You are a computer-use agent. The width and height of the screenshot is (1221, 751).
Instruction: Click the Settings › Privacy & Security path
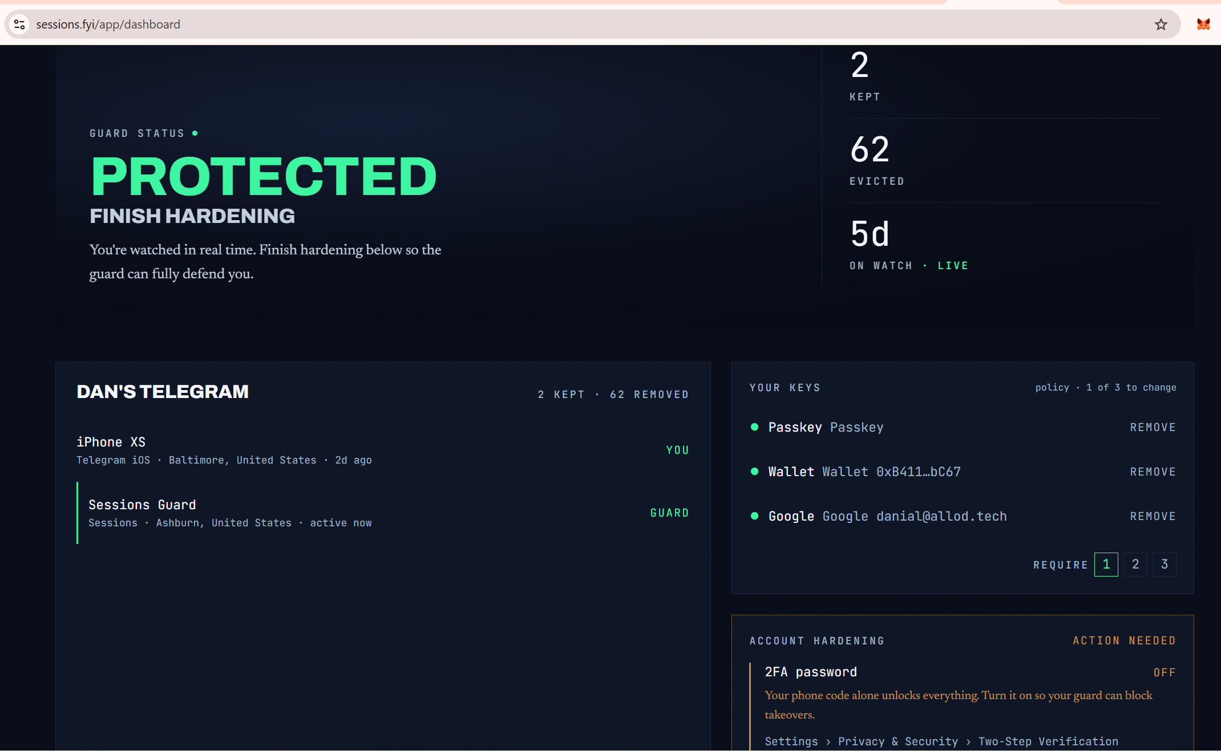coord(941,742)
